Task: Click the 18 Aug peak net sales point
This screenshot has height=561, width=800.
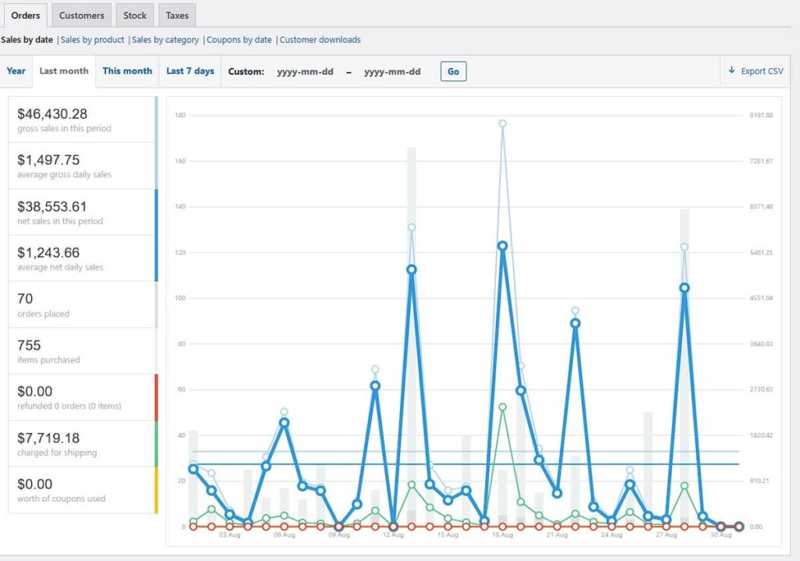Action: [x=502, y=246]
